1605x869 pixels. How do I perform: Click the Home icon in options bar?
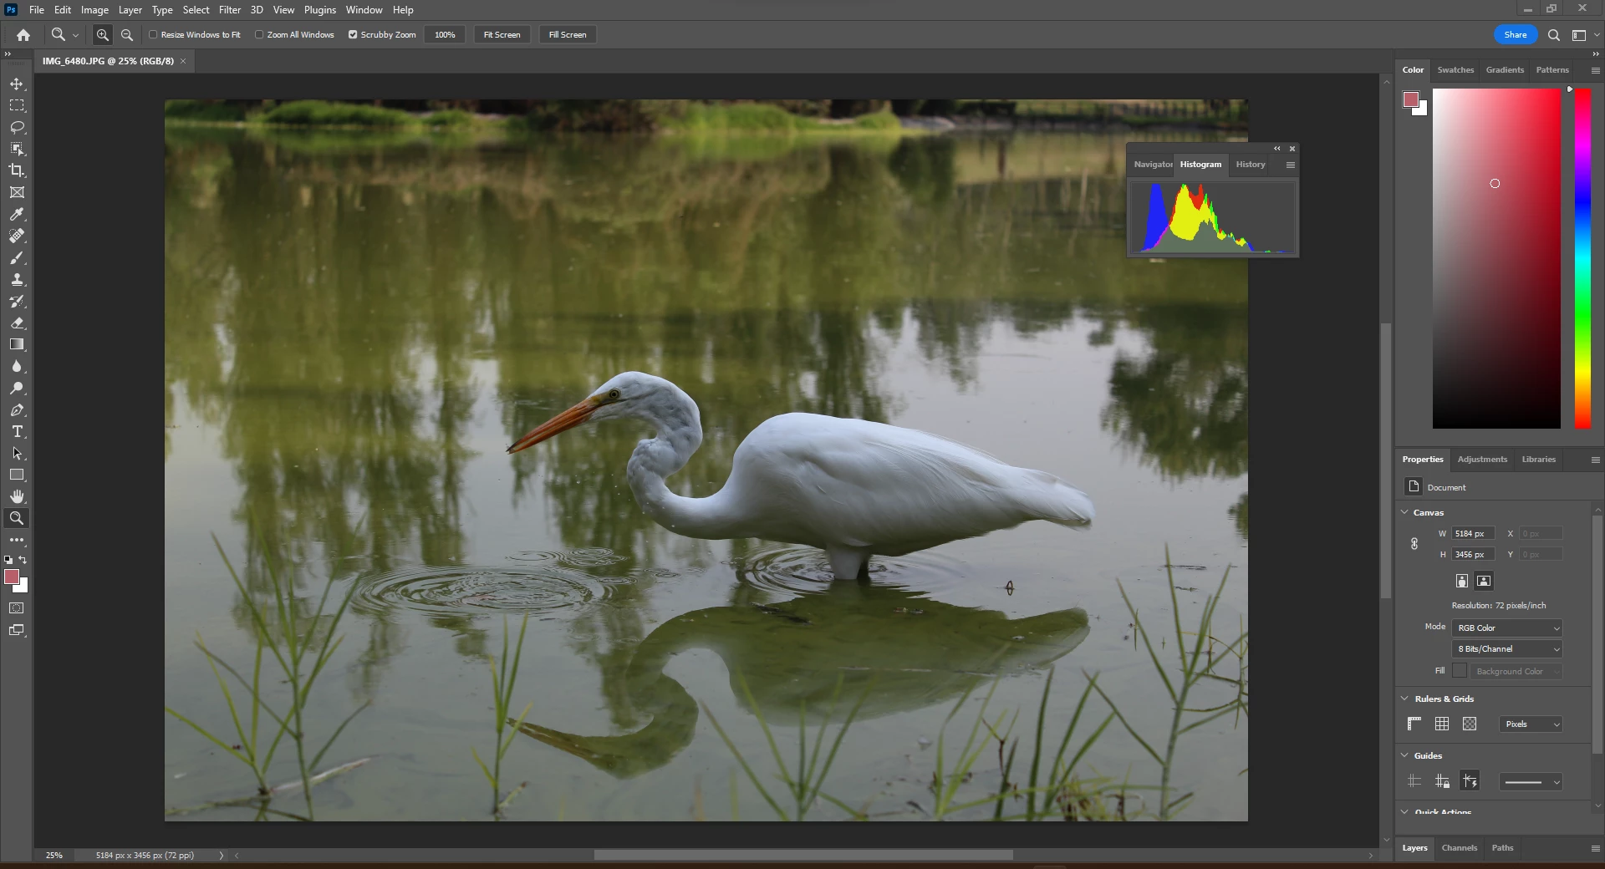tap(23, 35)
